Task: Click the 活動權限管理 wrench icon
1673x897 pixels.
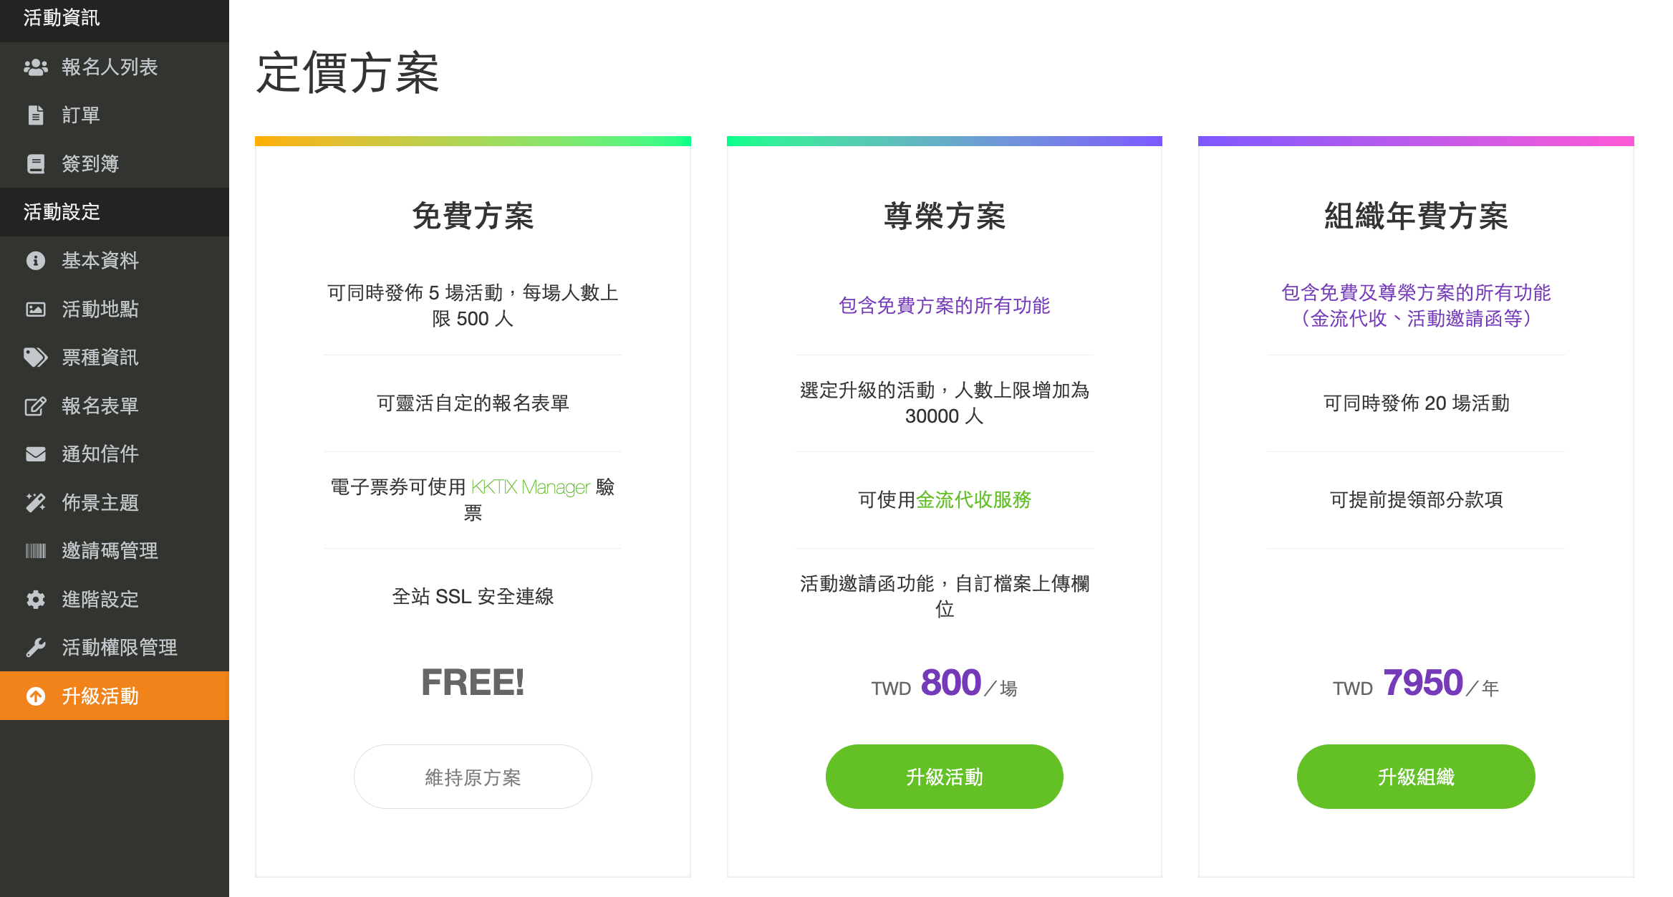Action: pos(35,648)
